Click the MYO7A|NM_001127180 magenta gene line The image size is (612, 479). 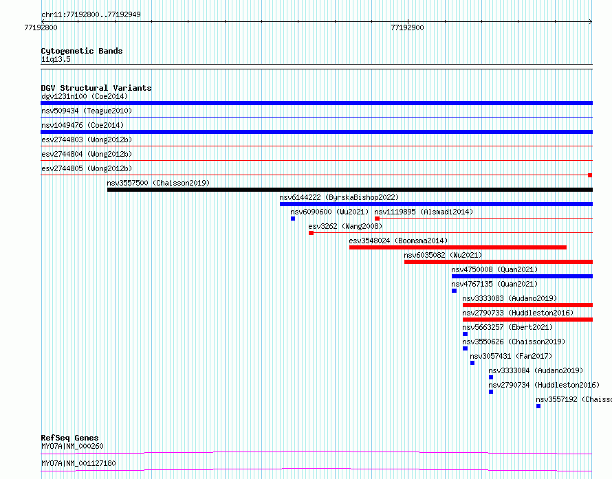(316, 469)
